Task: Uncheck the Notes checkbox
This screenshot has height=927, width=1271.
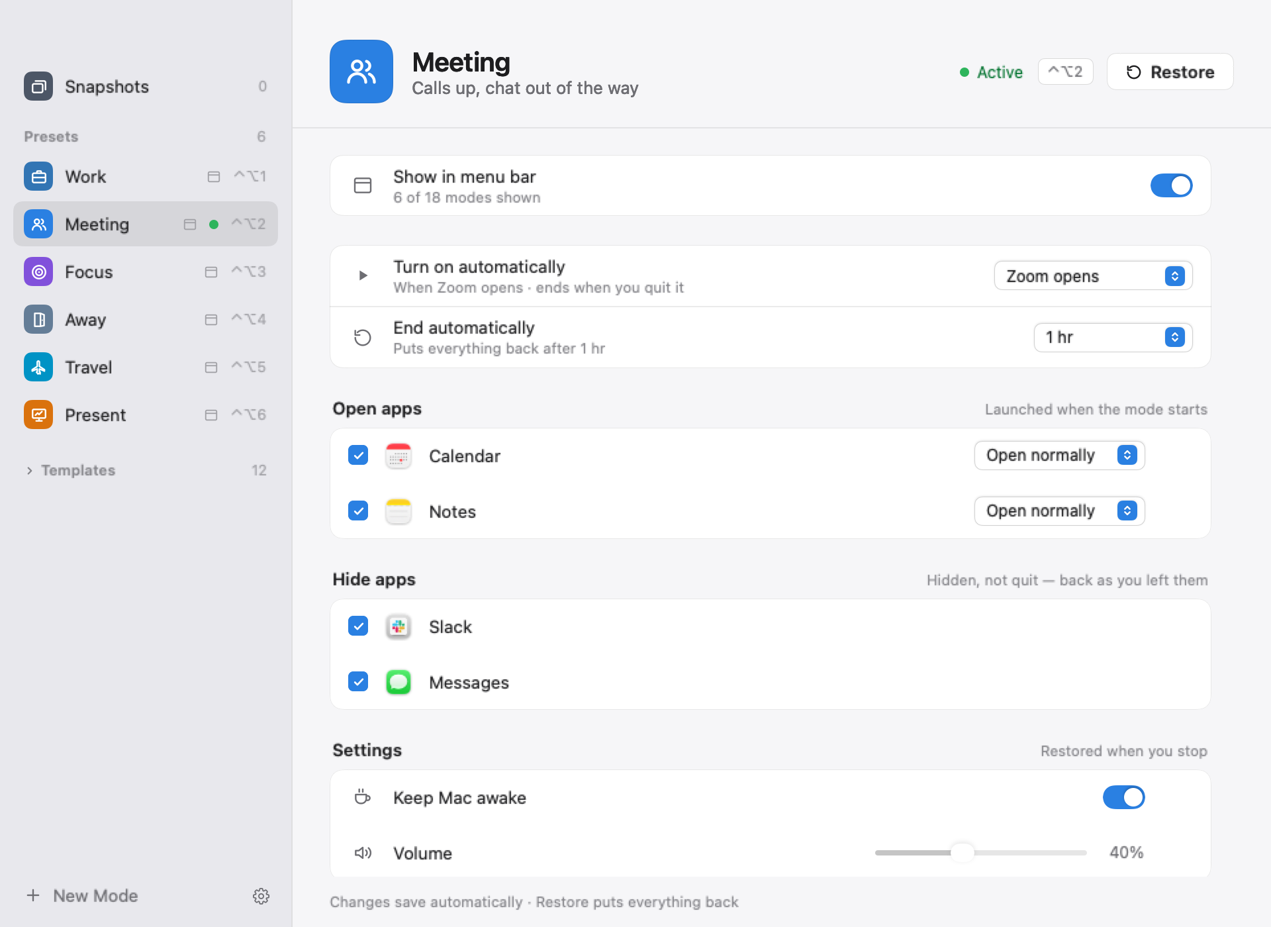Action: click(x=358, y=511)
